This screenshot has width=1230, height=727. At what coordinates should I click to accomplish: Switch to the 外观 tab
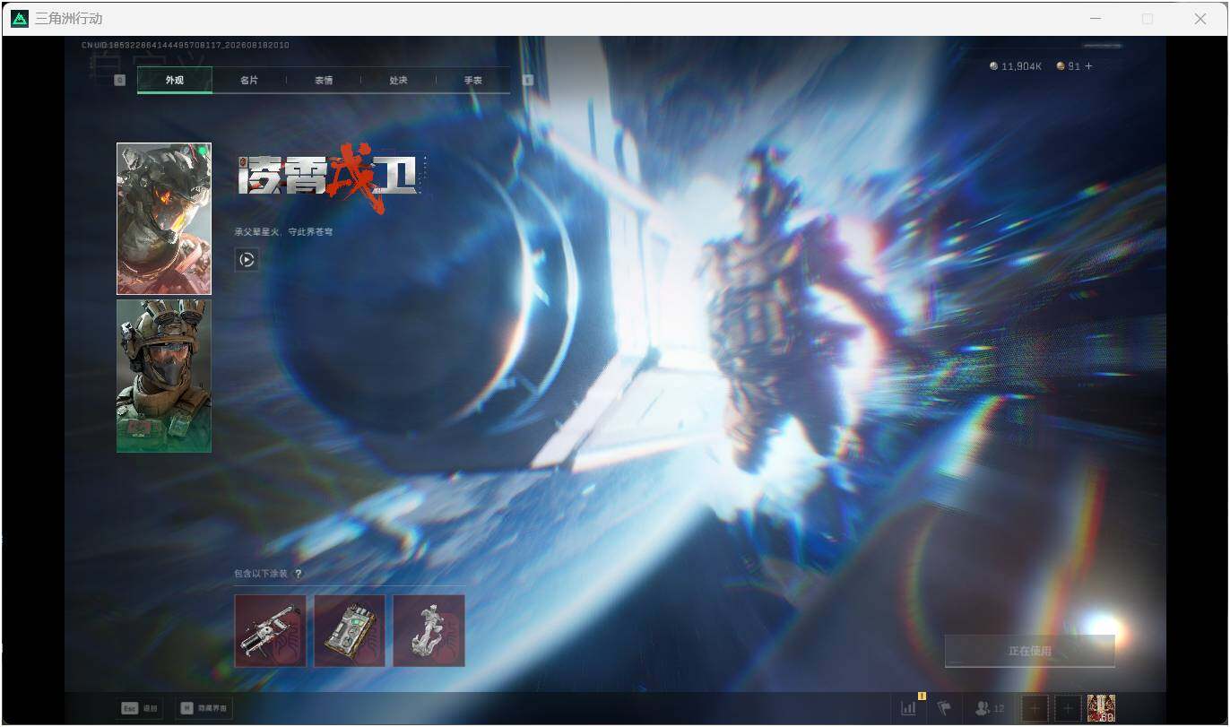[175, 80]
